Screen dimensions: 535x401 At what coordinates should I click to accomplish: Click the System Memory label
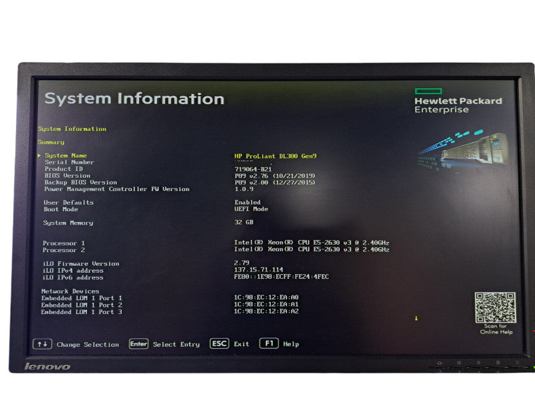(68, 223)
